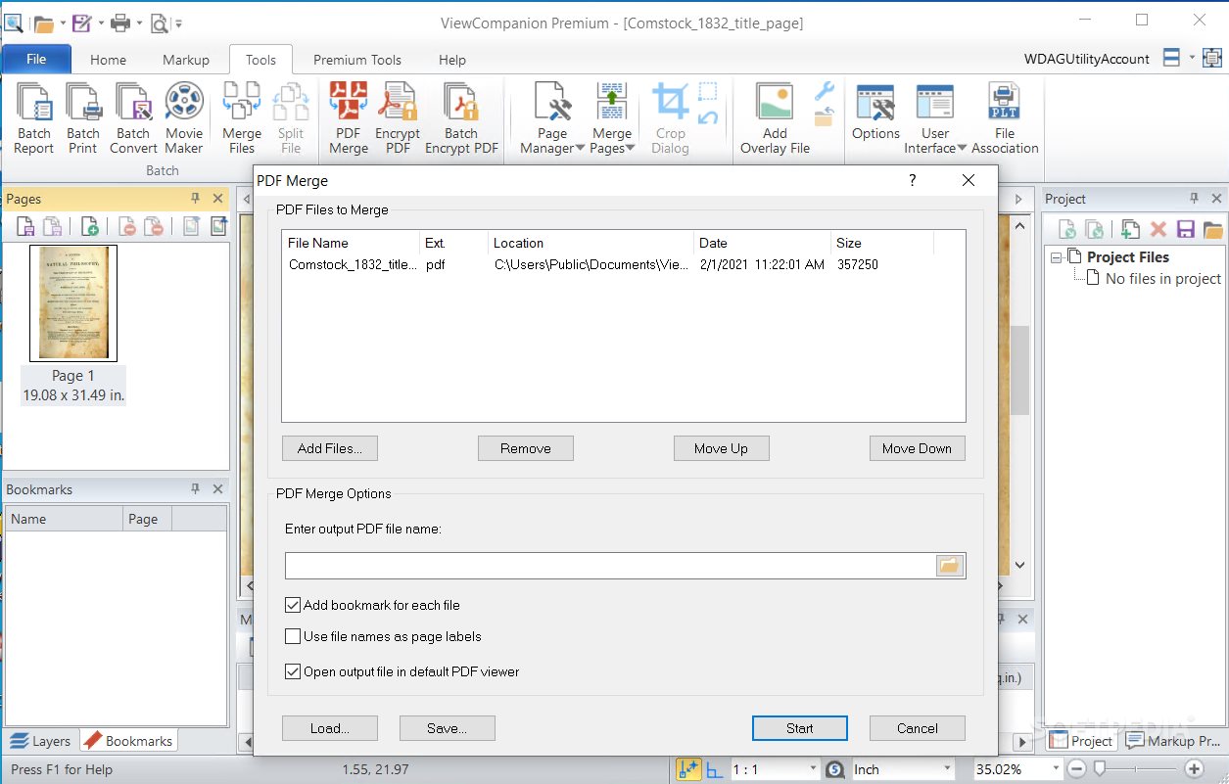
Task: Open the Batch Report tool
Action: click(x=34, y=118)
